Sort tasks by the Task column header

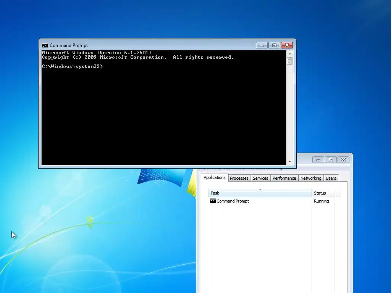pos(260,193)
